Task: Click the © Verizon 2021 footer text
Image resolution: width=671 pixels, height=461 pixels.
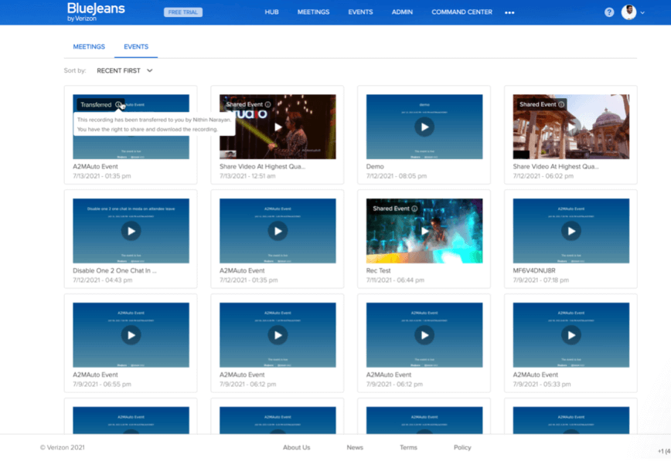Action: (x=63, y=447)
